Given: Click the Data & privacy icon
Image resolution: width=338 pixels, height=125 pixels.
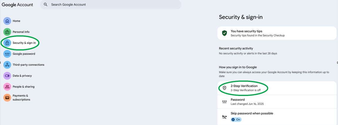Looking at the screenshot, I should [7, 76].
